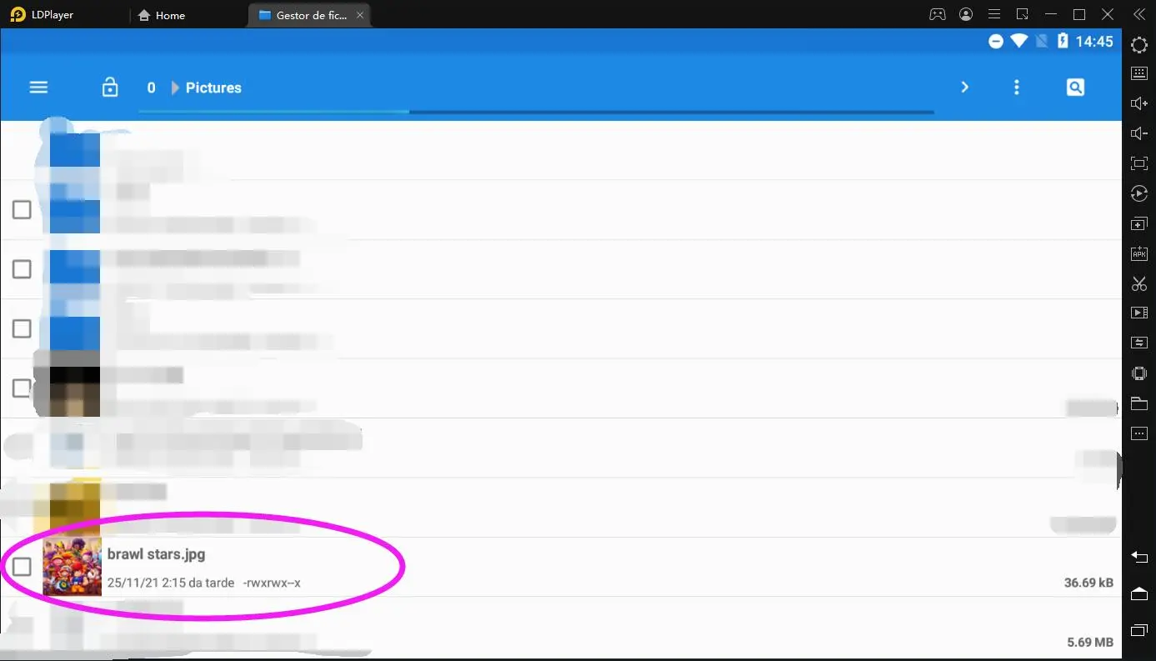The width and height of the screenshot is (1156, 661).
Task: Open the three-dot overflow menu
Action: [1016, 88]
